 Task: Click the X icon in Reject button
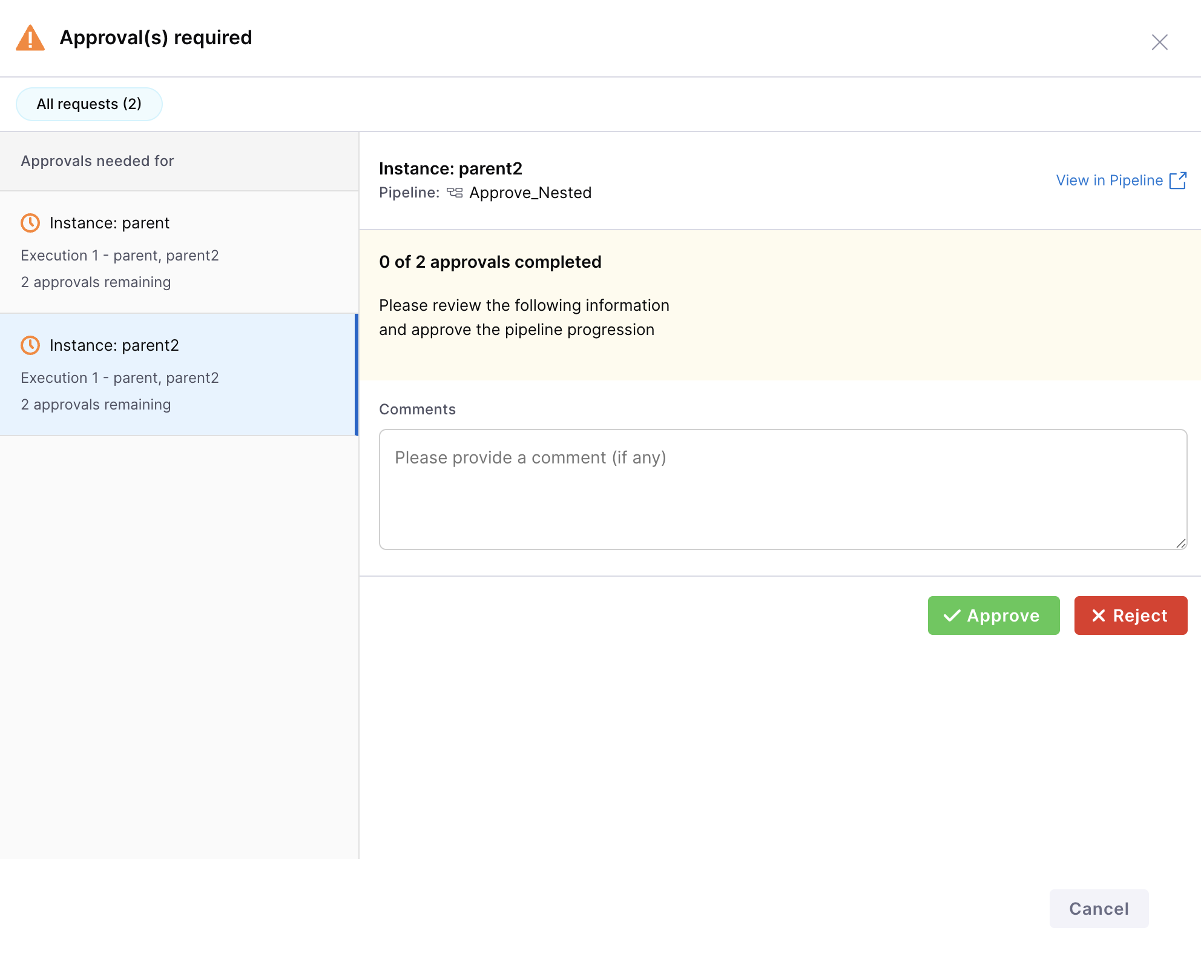coord(1098,615)
